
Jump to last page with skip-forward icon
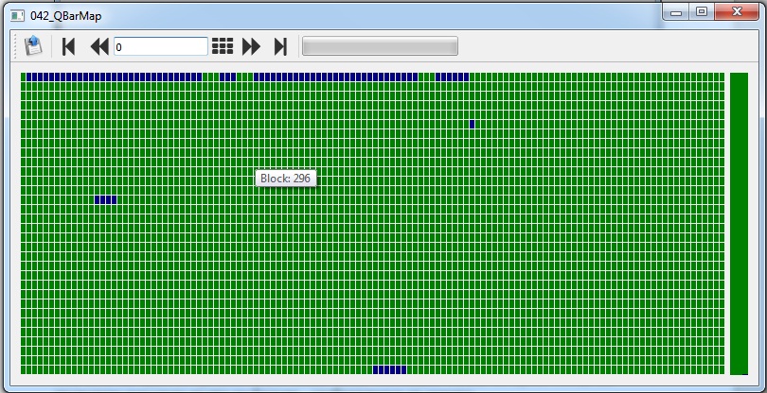[280, 46]
